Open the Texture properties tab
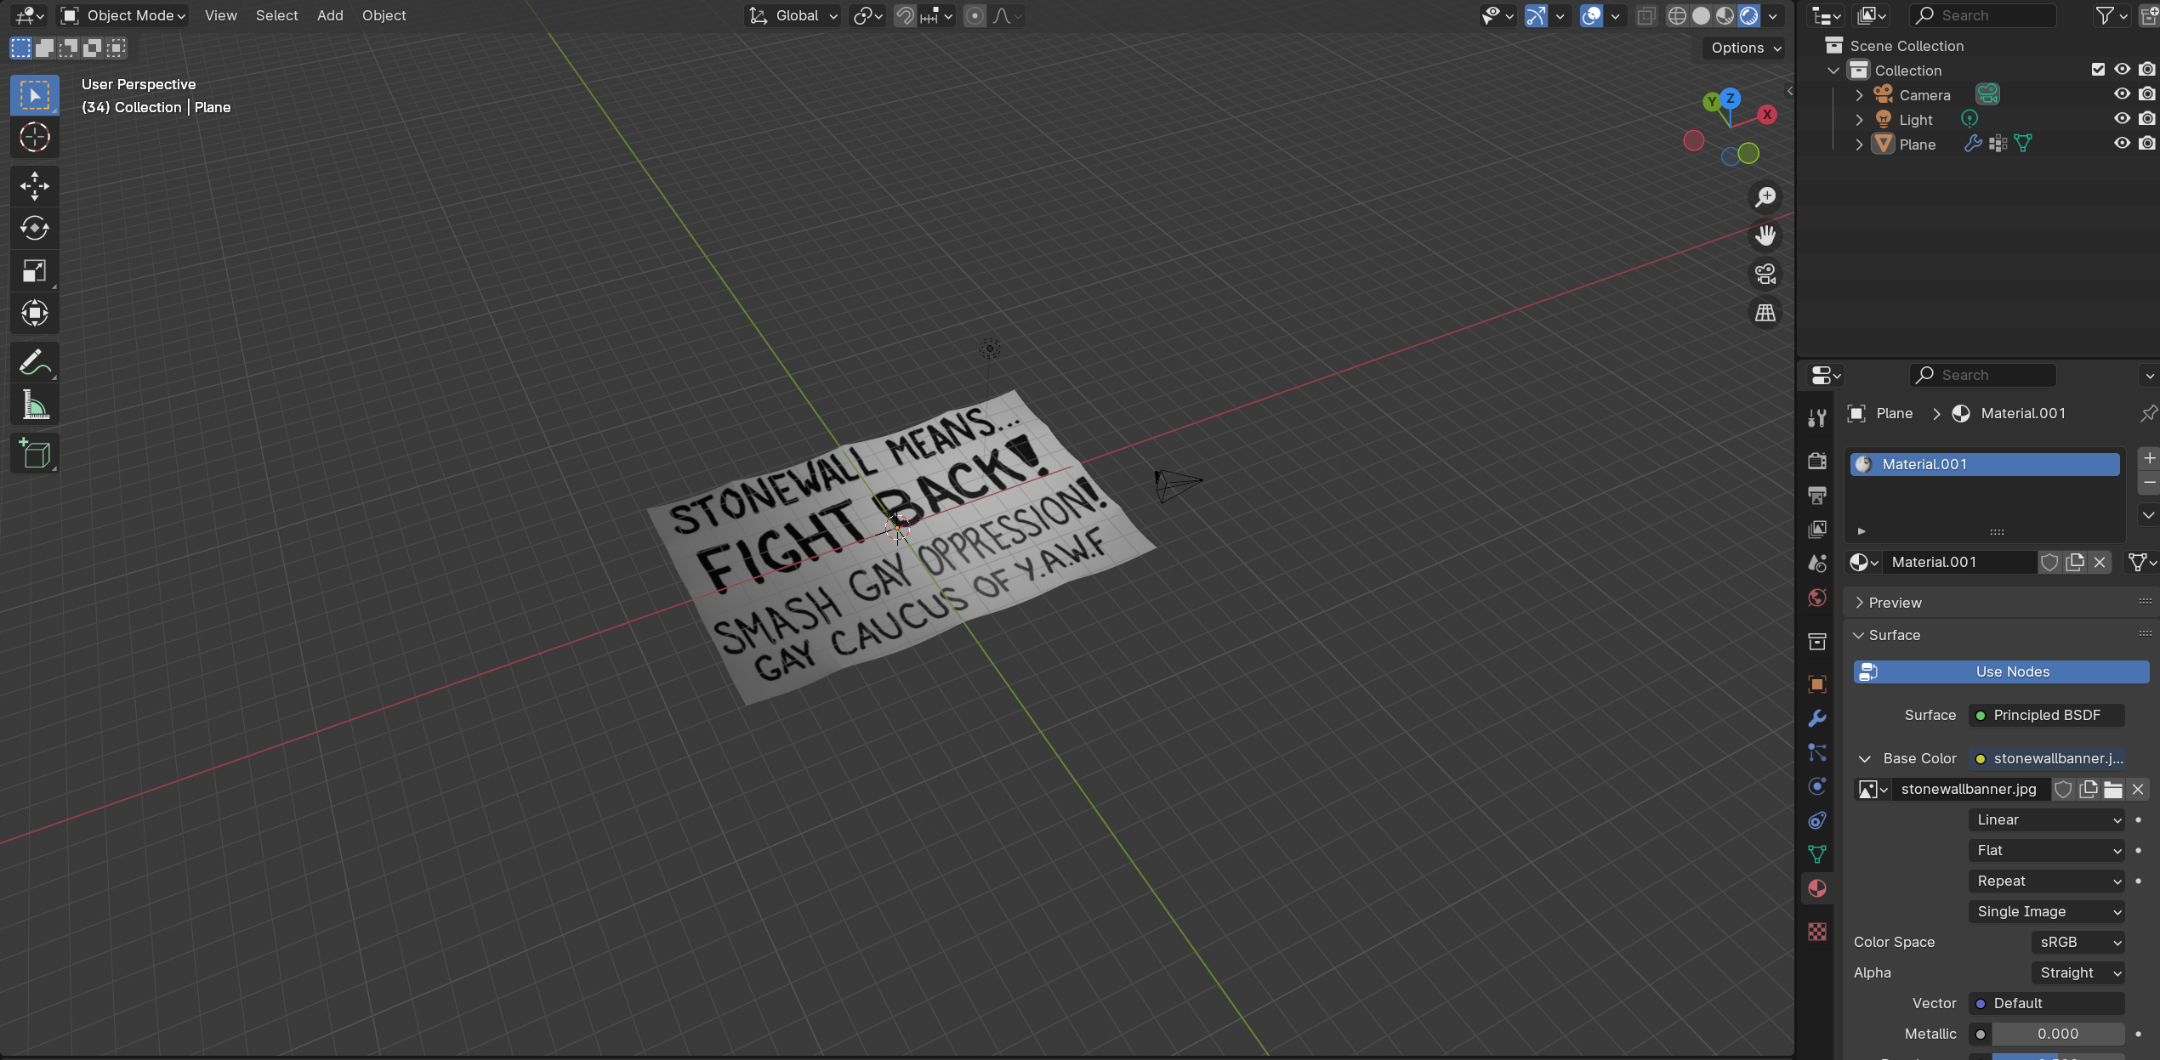The height and width of the screenshot is (1060, 2160). pos(1817,932)
